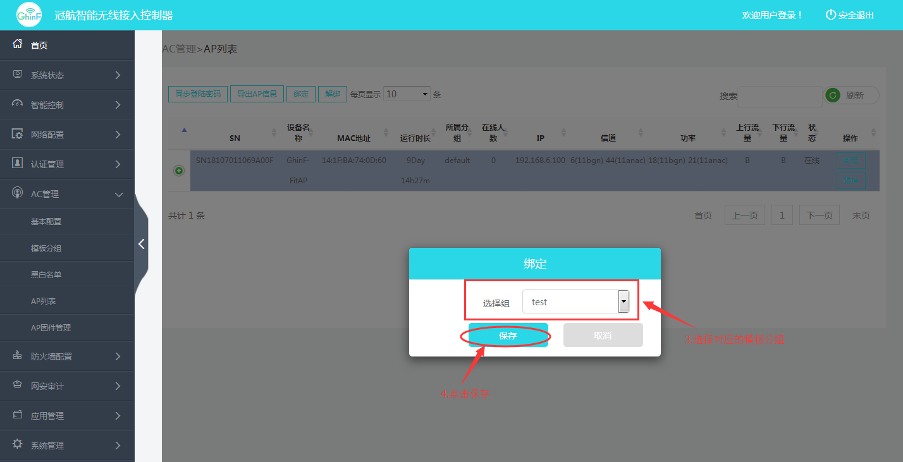This screenshot has height=462, width=903.
Task: Click the green refresh icon
Action: [833, 95]
